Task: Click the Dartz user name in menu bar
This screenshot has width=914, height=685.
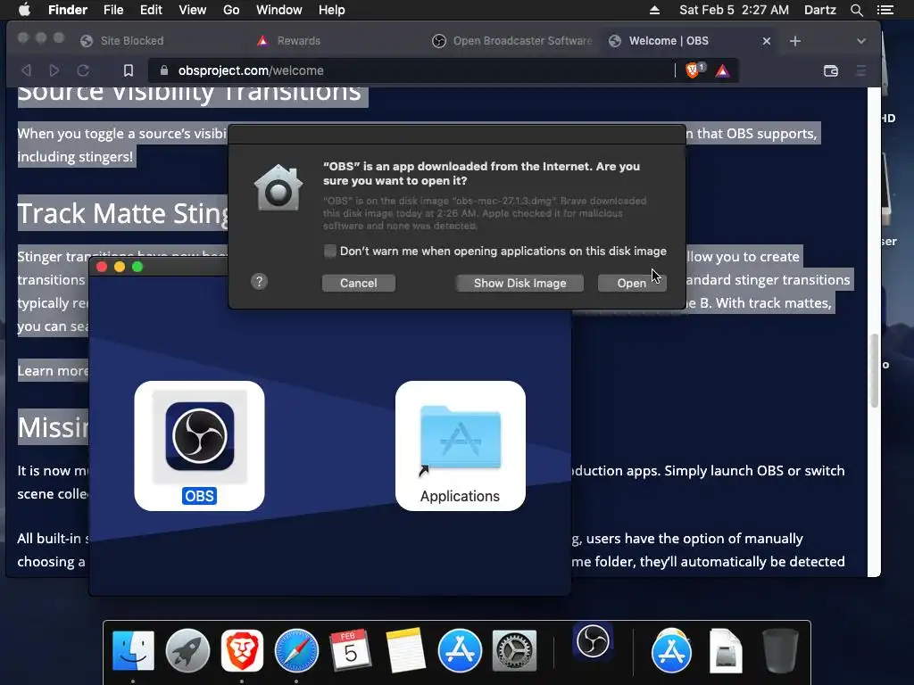Action: 820,10
